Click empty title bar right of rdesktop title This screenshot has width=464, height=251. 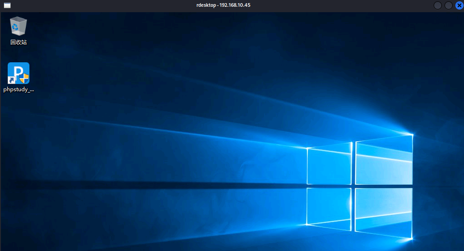(x=340, y=5)
